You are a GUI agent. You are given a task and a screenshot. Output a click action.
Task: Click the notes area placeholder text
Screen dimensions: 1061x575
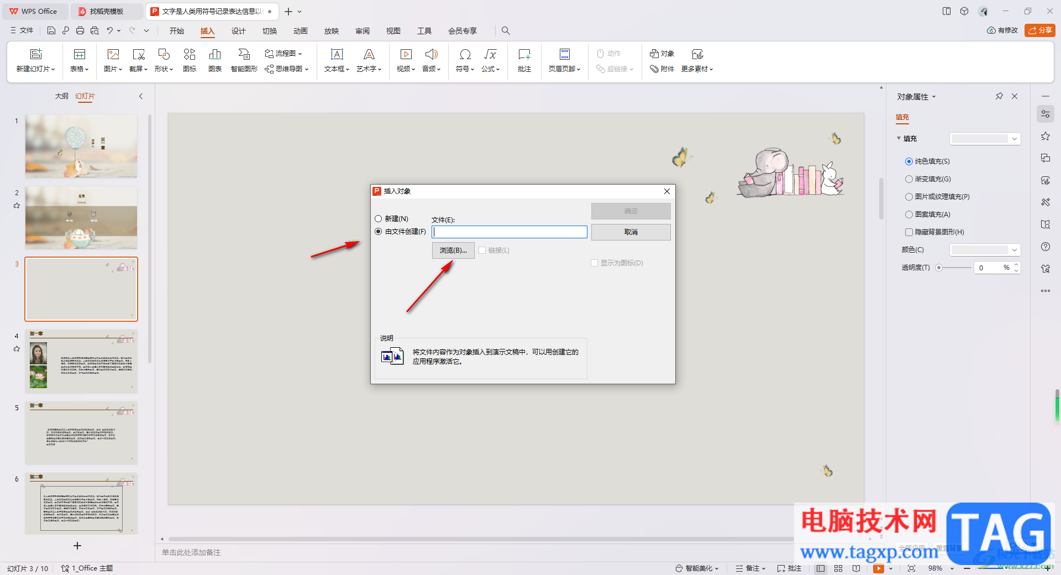point(191,552)
